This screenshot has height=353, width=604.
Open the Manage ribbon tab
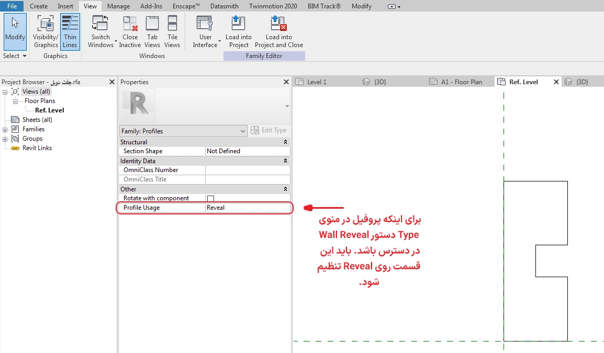[118, 6]
